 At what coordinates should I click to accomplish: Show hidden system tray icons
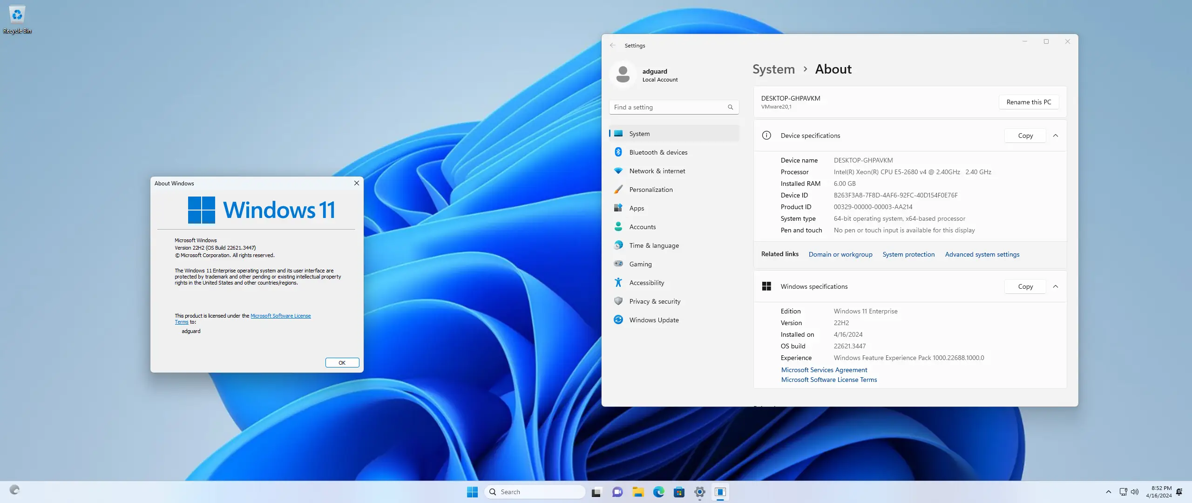point(1109,492)
